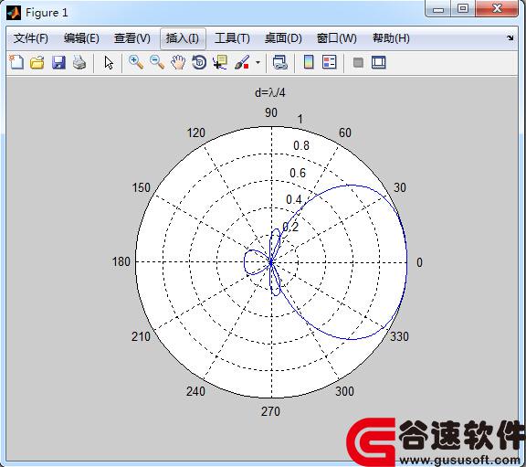Enable the Pan hand tool

tap(178, 62)
